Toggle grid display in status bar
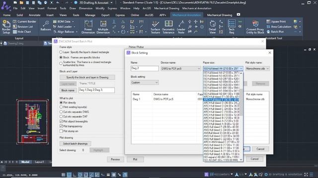This screenshot has width=318, height=178. pyautogui.click(x=64, y=175)
